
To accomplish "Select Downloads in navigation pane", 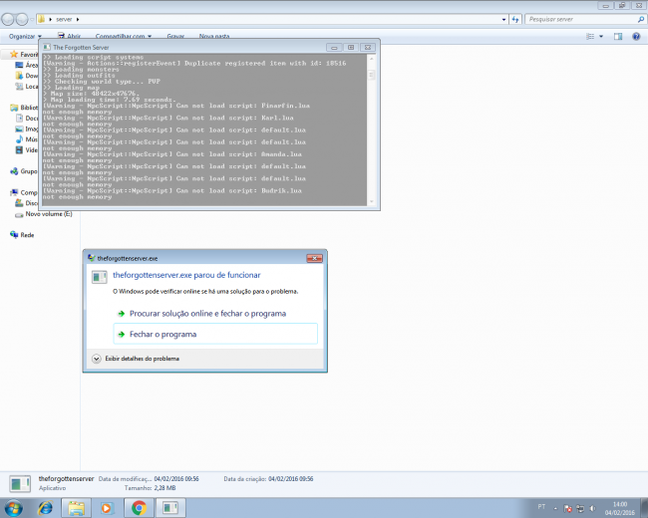I will (27, 76).
